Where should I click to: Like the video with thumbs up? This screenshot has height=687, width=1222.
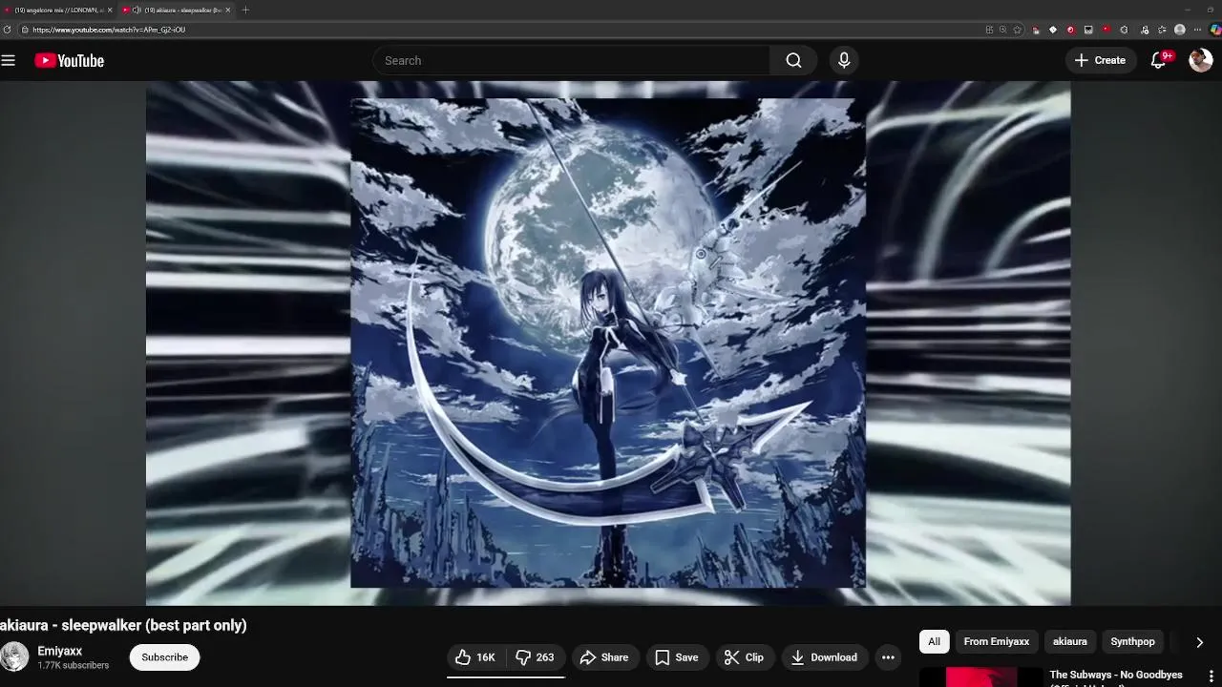[x=474, y=657]
